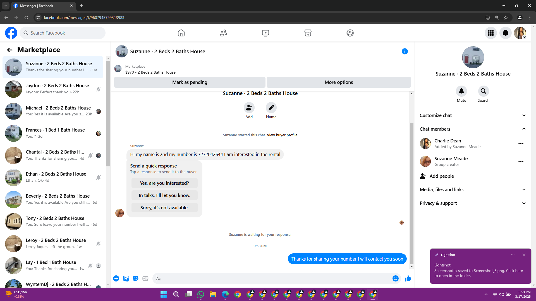Open File Explorer from the taskbar
Screen dimensions: 536x301
pos(213,294)
